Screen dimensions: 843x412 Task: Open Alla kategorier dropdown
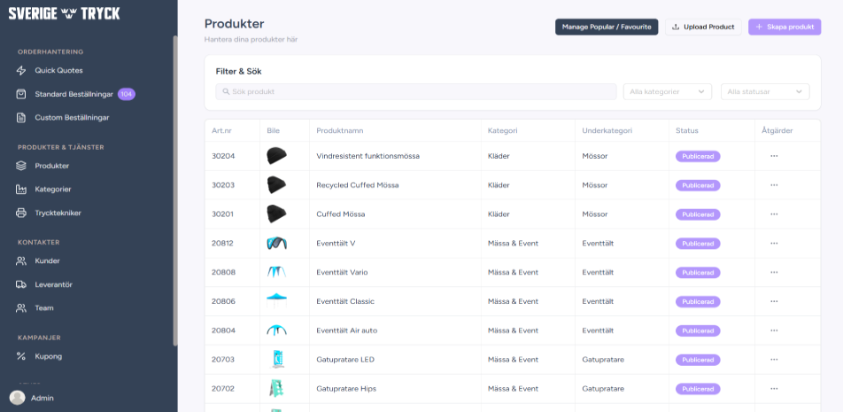pyautogui.click(x=667, y=91)
